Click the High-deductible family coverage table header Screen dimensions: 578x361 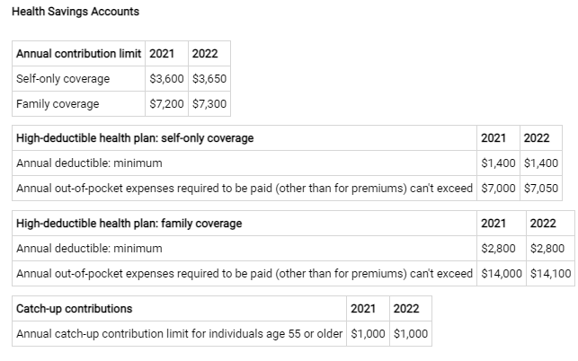click(x=129, y=223)
